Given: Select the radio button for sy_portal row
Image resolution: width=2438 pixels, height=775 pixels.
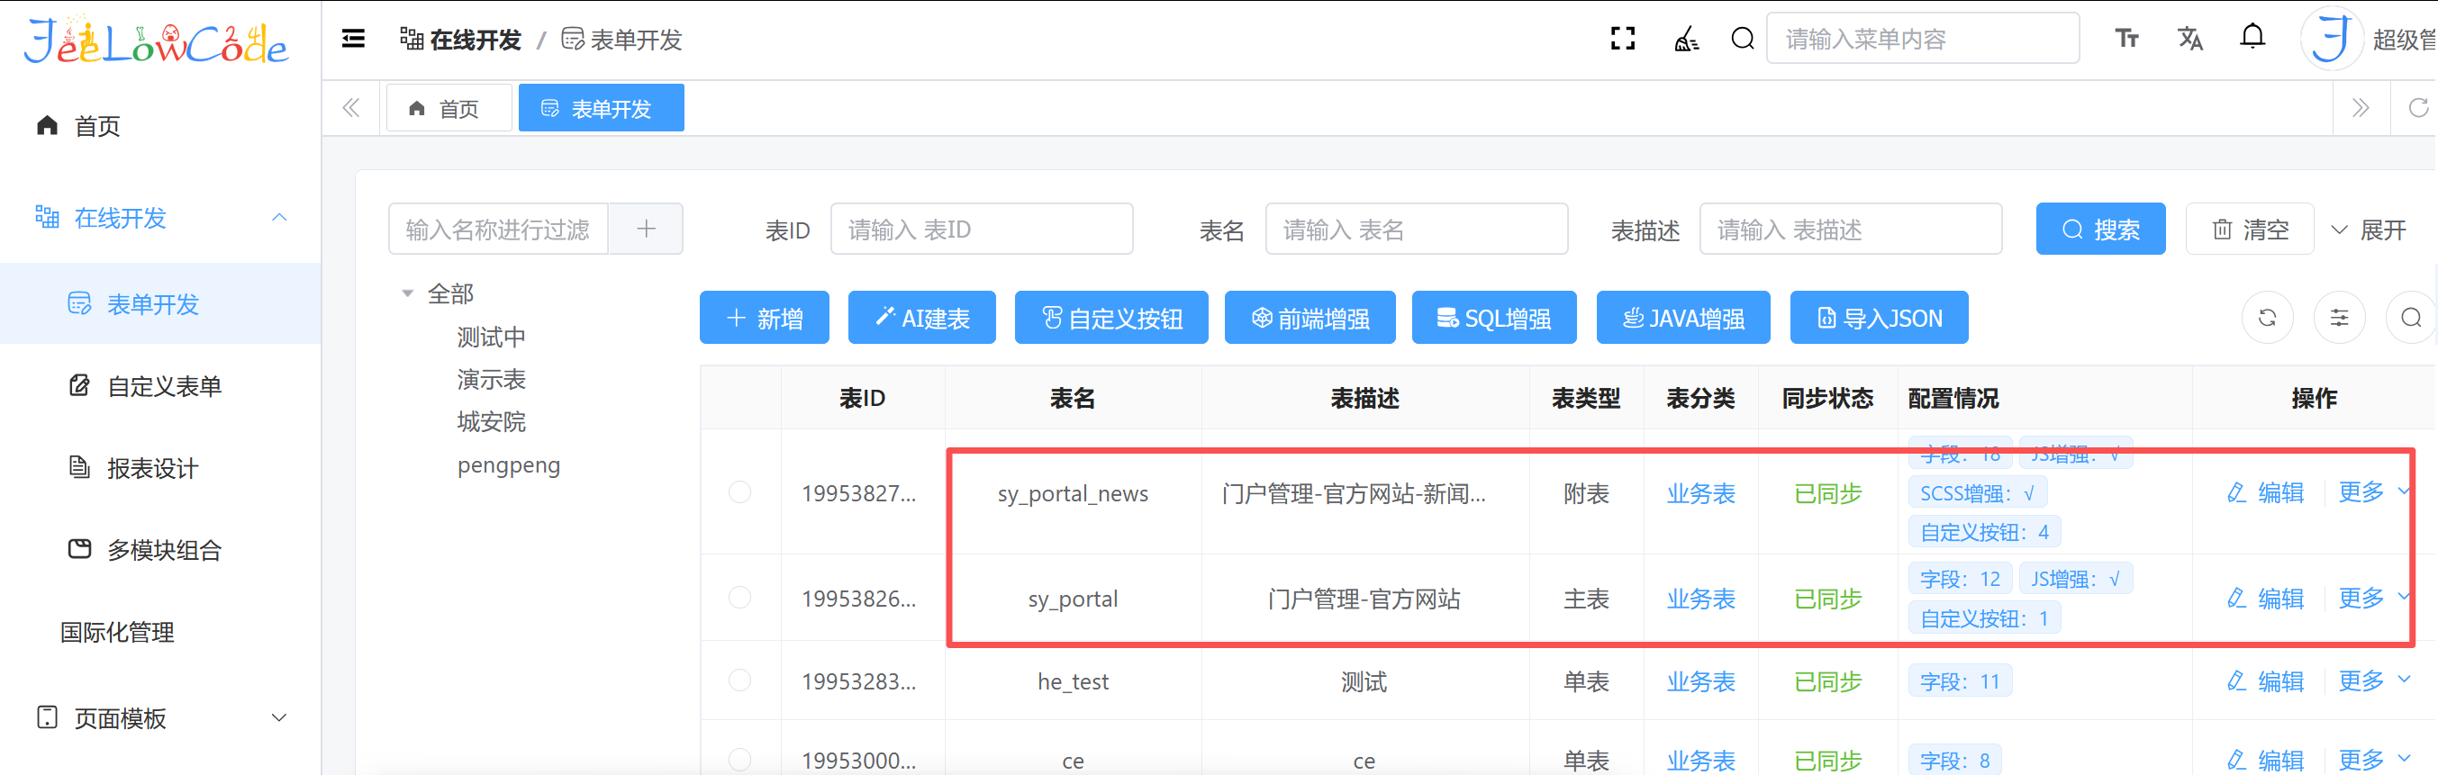Looking at the screenshot, I should tap(740, 598).
